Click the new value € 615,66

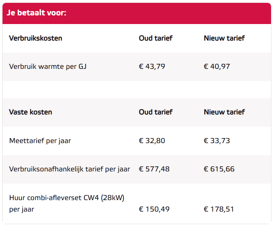coord(219,169)
